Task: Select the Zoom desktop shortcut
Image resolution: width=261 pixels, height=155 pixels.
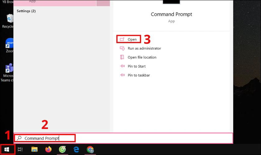Action: (x=9, y=46)
